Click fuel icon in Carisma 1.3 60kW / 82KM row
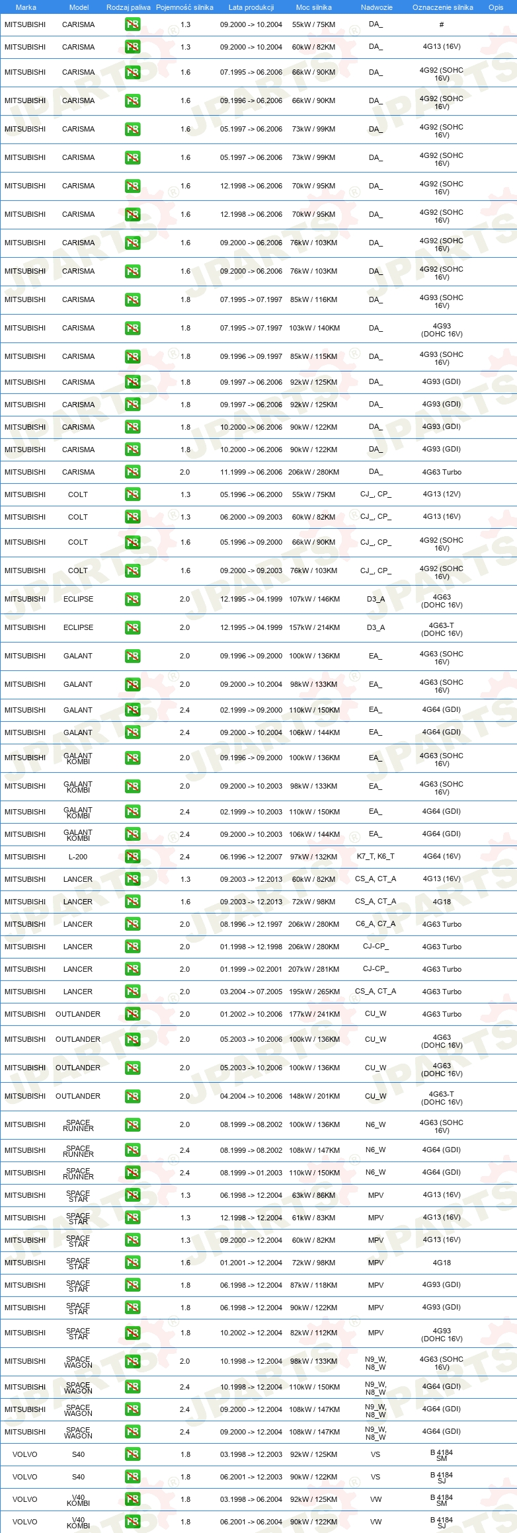Viewport: 517px width, 1533px height. (x=132, y=47)
